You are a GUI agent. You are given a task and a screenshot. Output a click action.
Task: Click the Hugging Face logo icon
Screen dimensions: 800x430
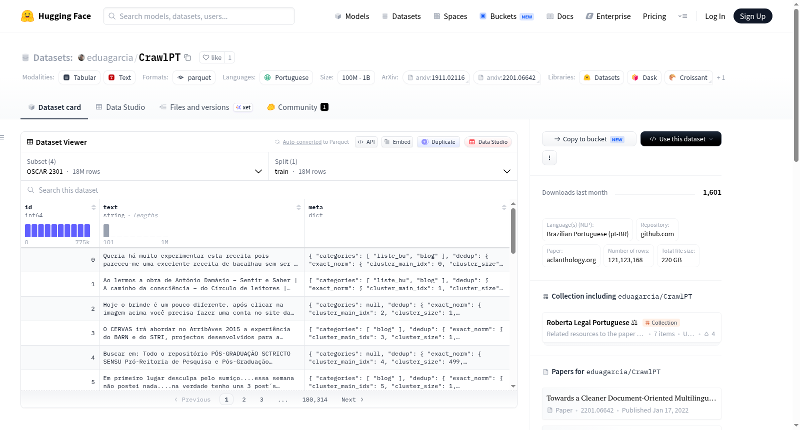[27, 16]
